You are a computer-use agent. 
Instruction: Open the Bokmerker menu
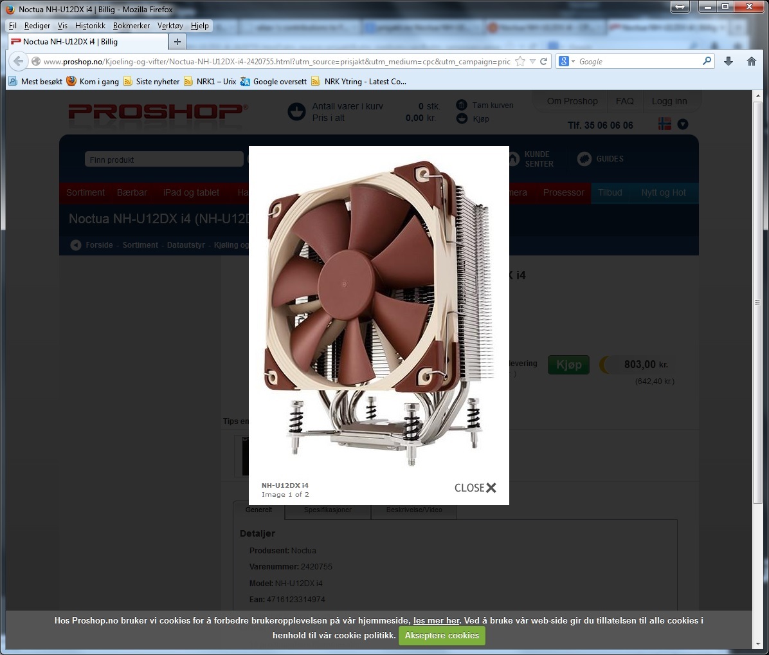coord(131,26)
